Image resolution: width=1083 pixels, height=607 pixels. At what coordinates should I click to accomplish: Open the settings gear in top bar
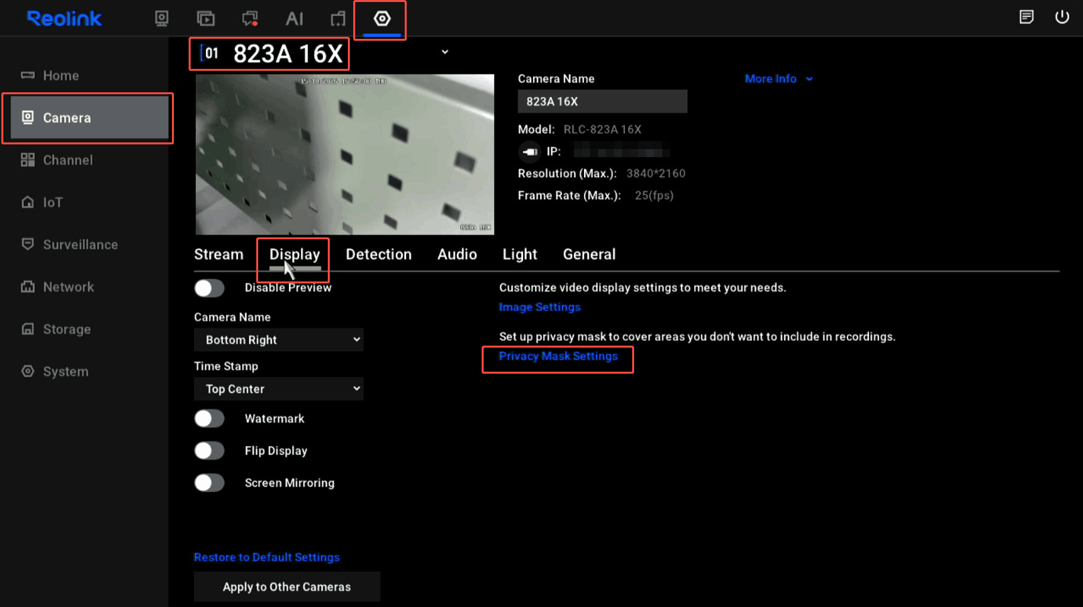coord(382,19)
